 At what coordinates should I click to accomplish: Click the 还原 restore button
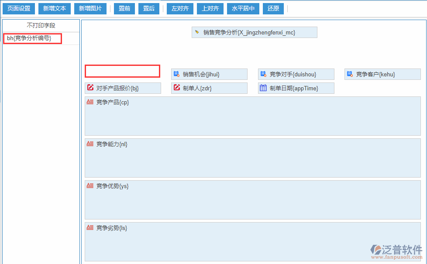(x=273, y=8)
